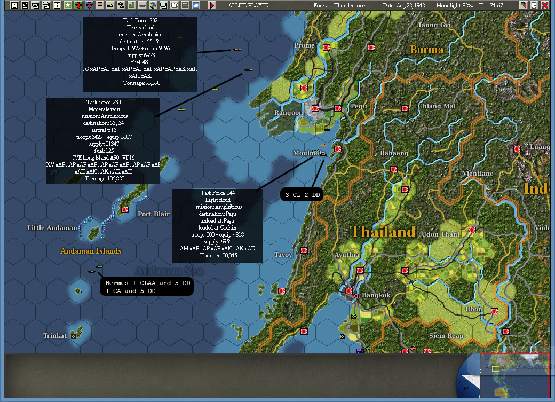Show the weather cloud overlay icon

coord(195,5)
